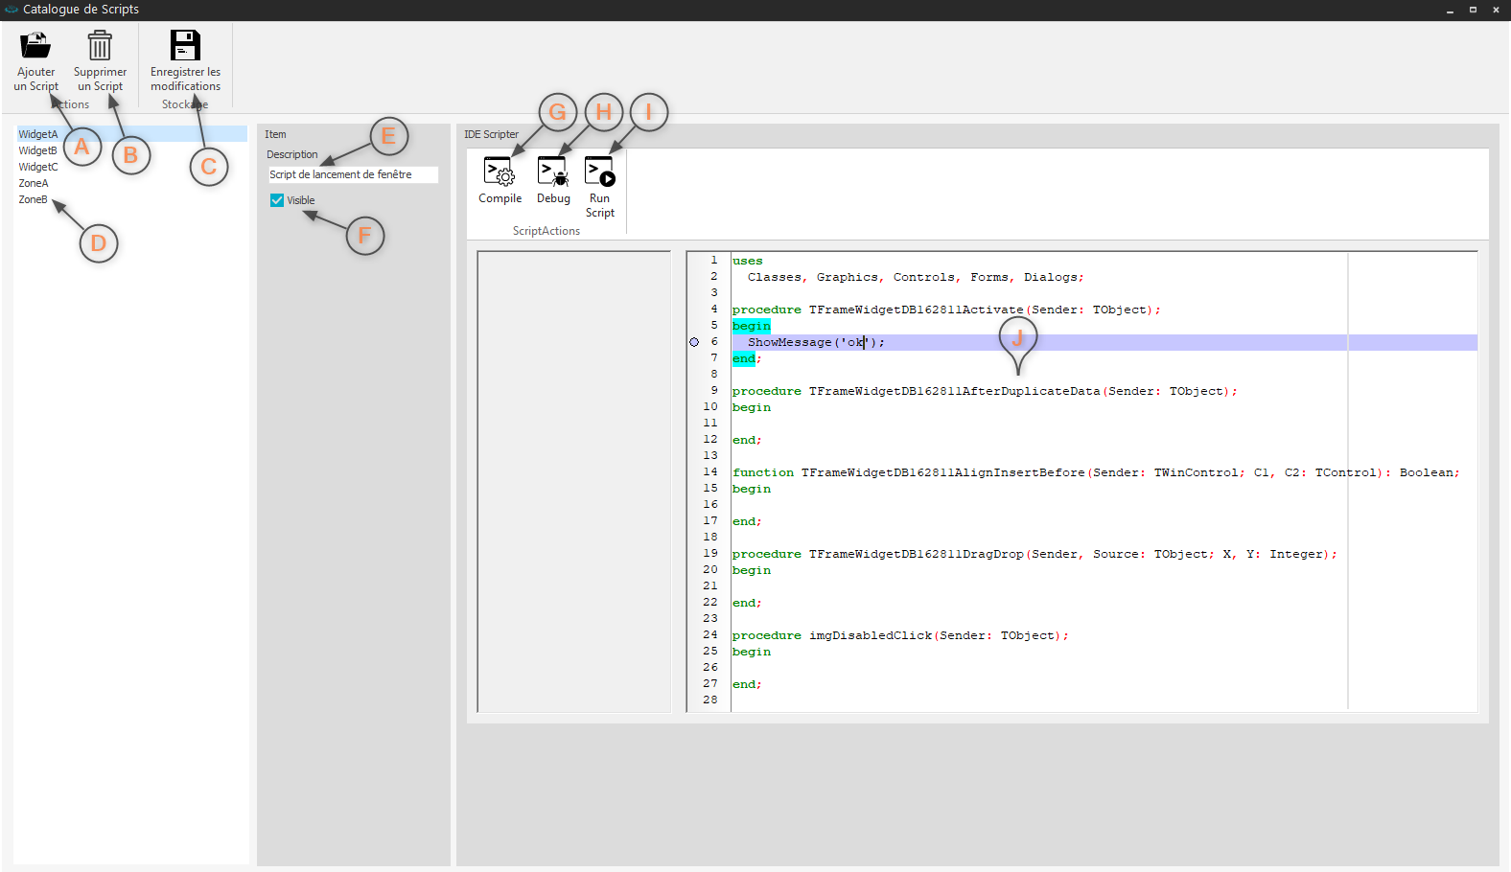This screenshot has width=1511, height=872.
Task: Compile the script using the Compile icon
Action: (x=500, y=172)
